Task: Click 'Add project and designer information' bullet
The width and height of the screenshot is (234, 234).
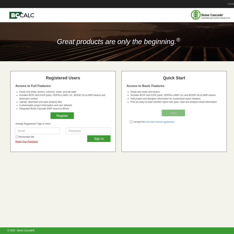Action: 165,99
